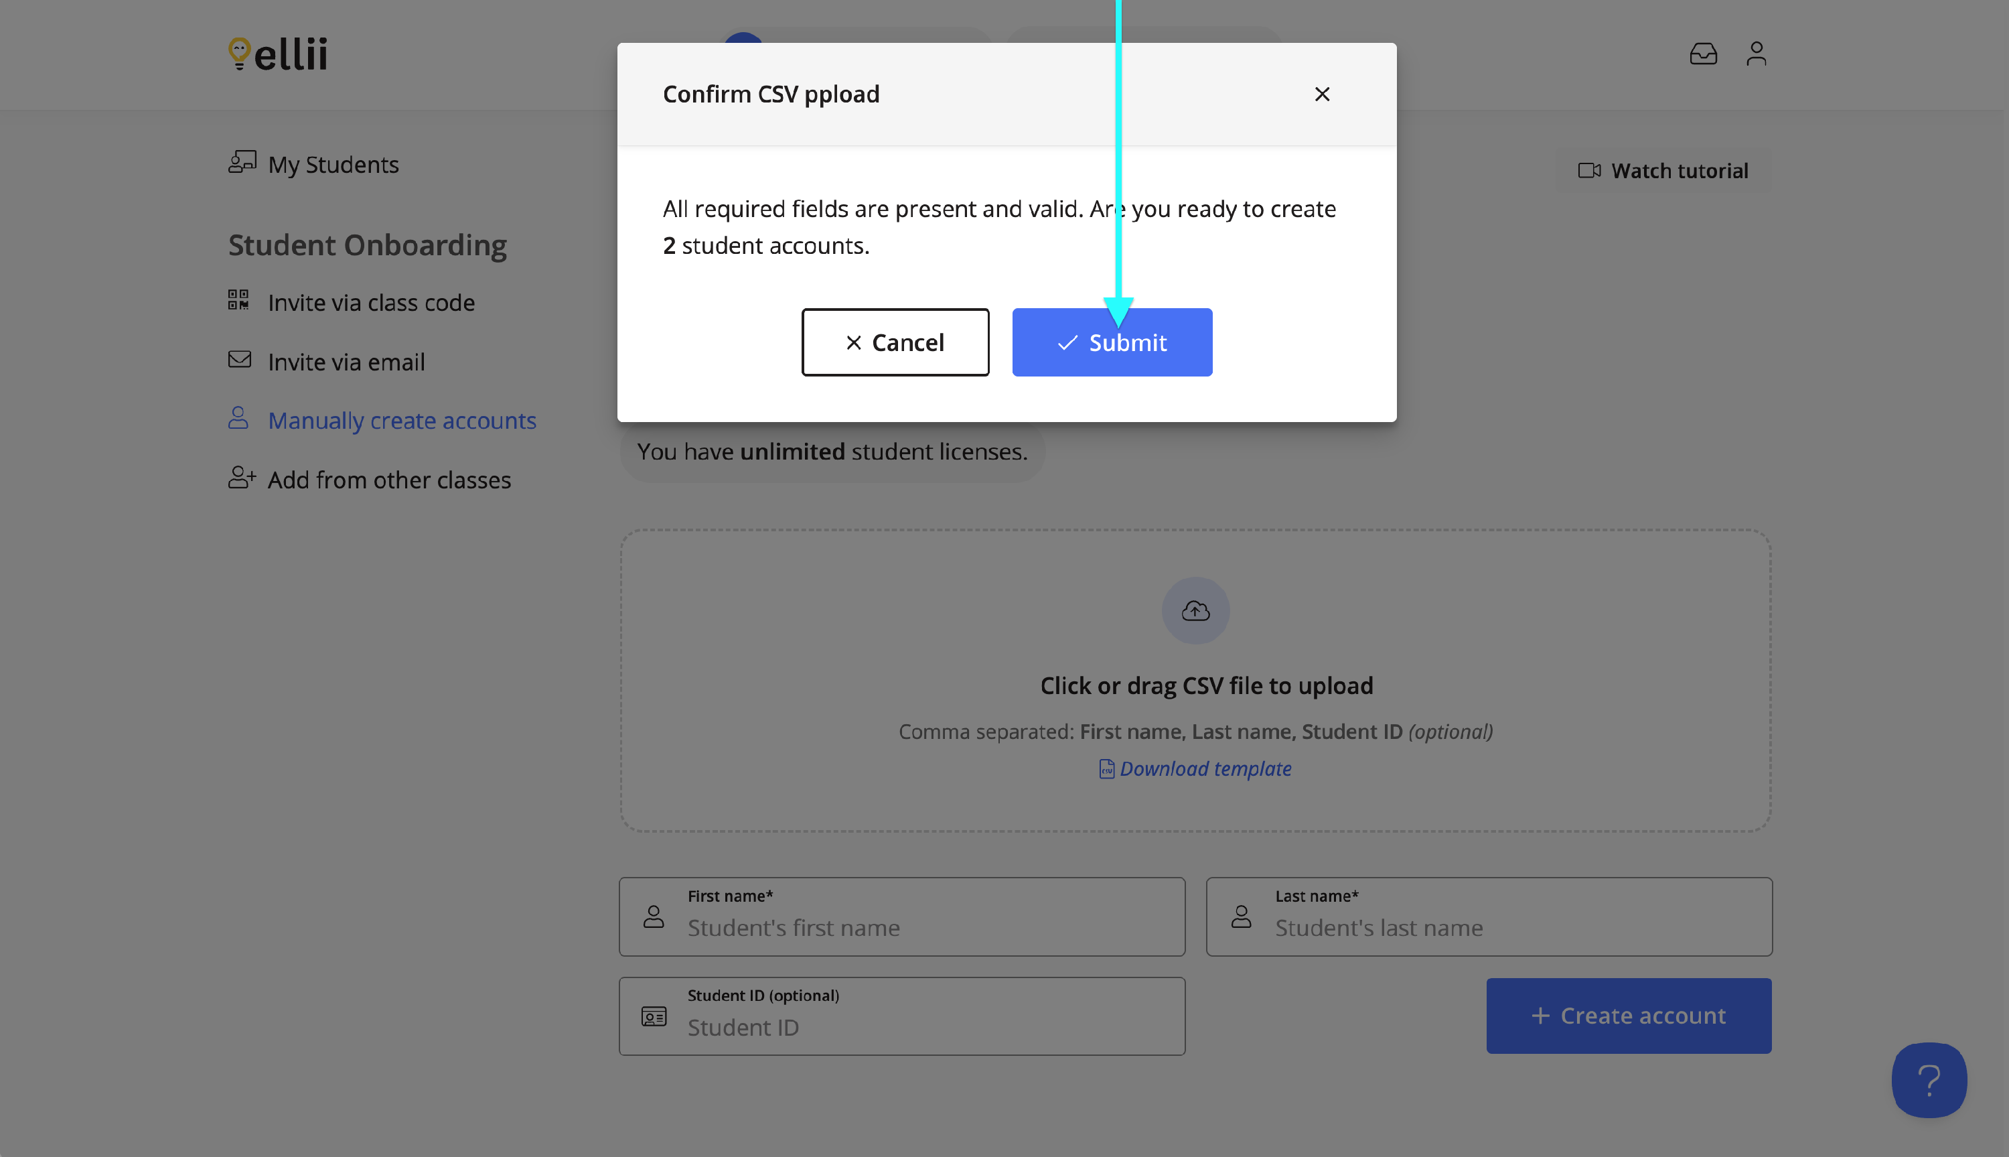The image size is (2009, 1157).
Task: Close the Confirm CSV upload dialog
Action: pyautogui.click(x=1321, y=94)
